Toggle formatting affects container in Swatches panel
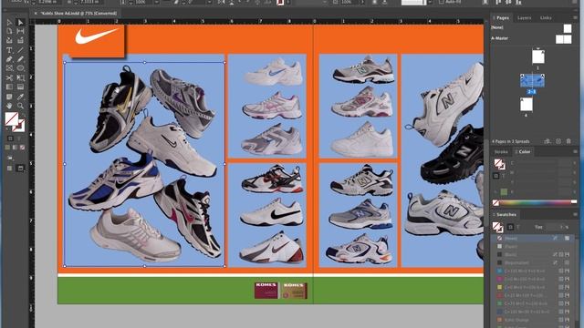 pyautogui.click(x=511, y=227)
